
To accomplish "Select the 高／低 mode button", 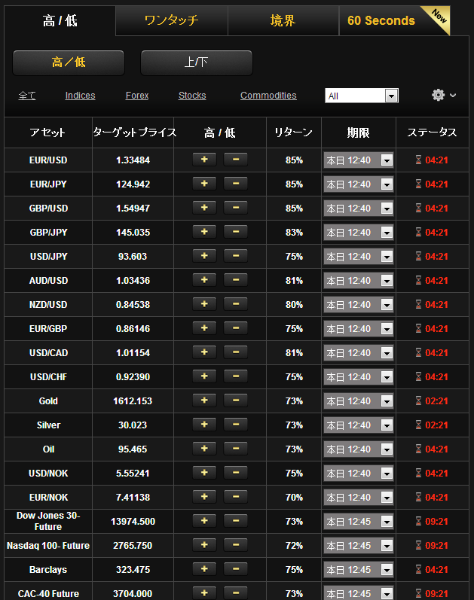I will [x=69, y=62].
